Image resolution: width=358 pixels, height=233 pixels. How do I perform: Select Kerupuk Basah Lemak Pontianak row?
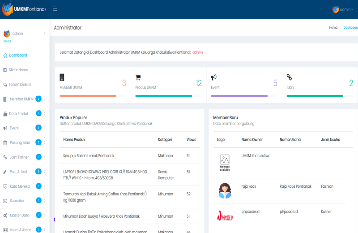129,156
